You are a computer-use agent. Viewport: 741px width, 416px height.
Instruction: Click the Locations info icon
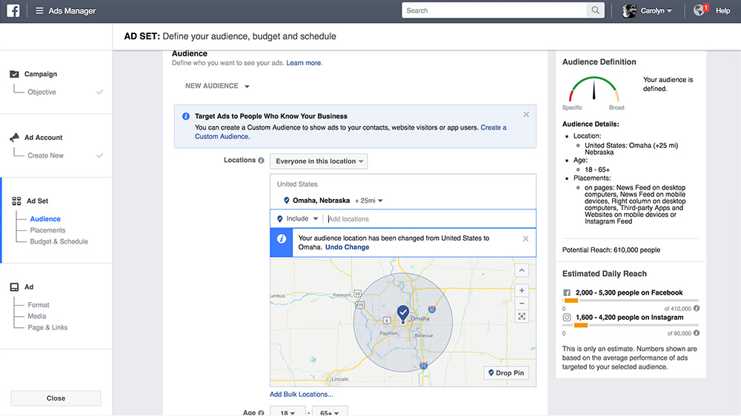[261, 161]
